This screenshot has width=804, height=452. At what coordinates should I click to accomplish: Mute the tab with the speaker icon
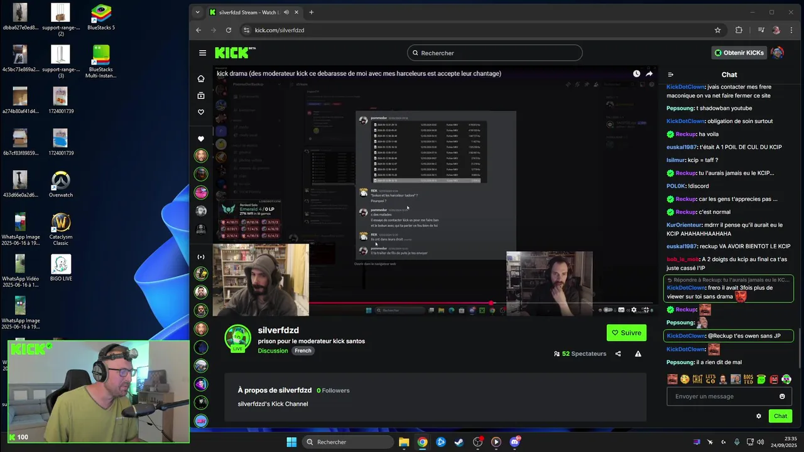click(x=286, y=12)
